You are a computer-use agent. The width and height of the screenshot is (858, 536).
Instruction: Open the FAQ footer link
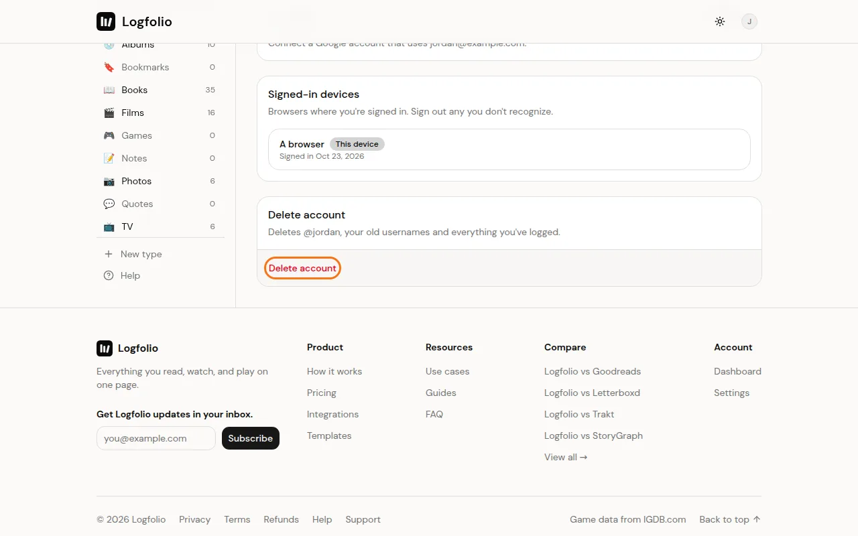coord(434,414)
